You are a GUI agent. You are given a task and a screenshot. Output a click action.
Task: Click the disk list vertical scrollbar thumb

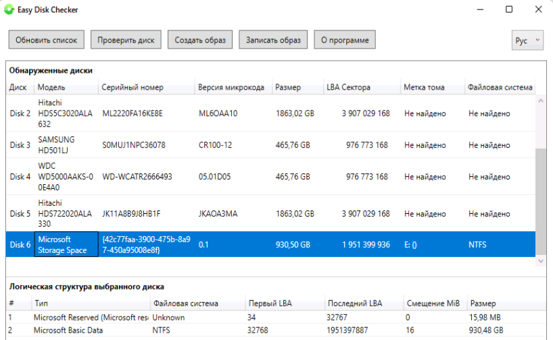pos(541,201)
